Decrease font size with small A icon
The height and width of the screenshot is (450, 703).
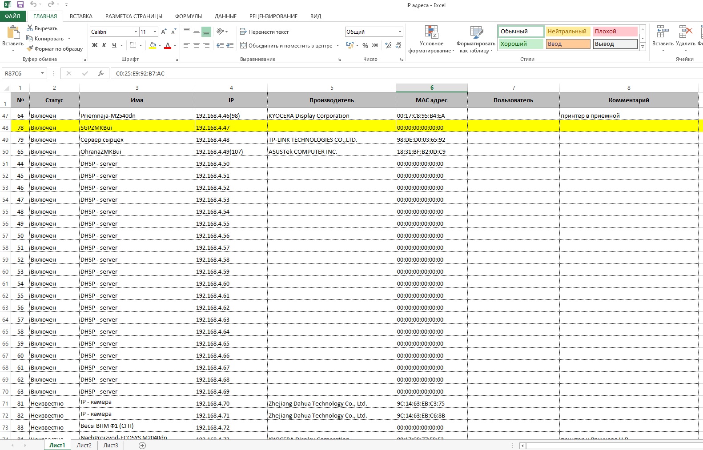point(173,32)
